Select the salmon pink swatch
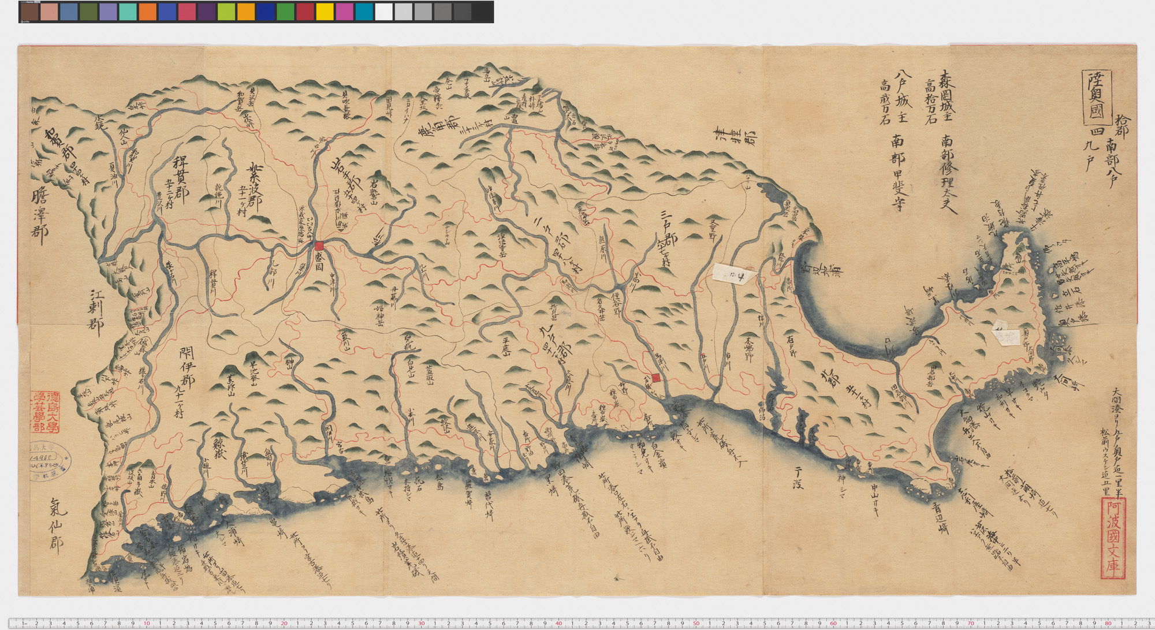This screenshot has width=1155, height=630. point(49,12)
